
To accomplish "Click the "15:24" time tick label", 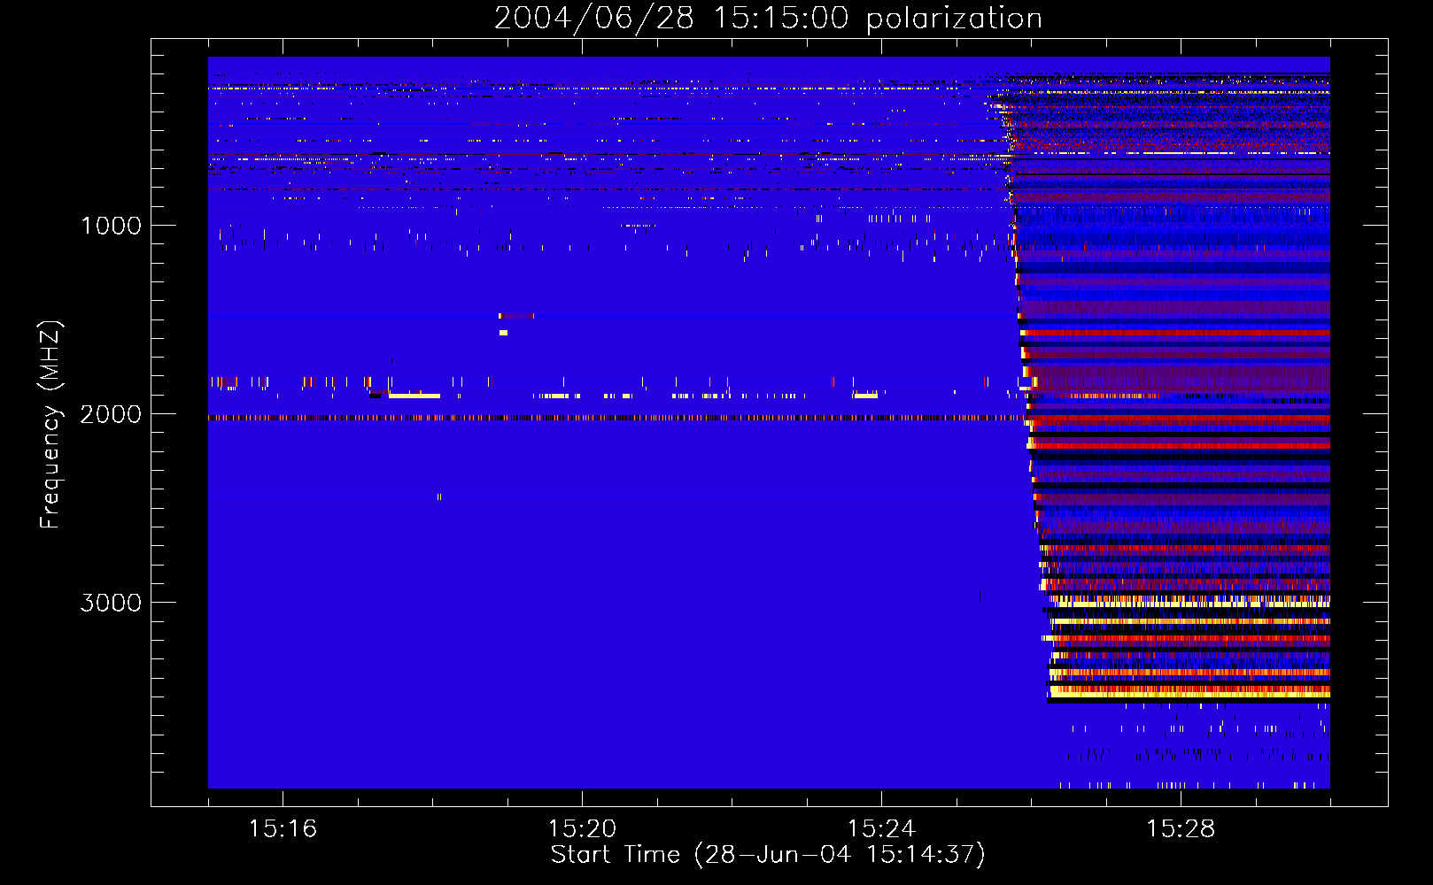I will [x=881, y=828].
